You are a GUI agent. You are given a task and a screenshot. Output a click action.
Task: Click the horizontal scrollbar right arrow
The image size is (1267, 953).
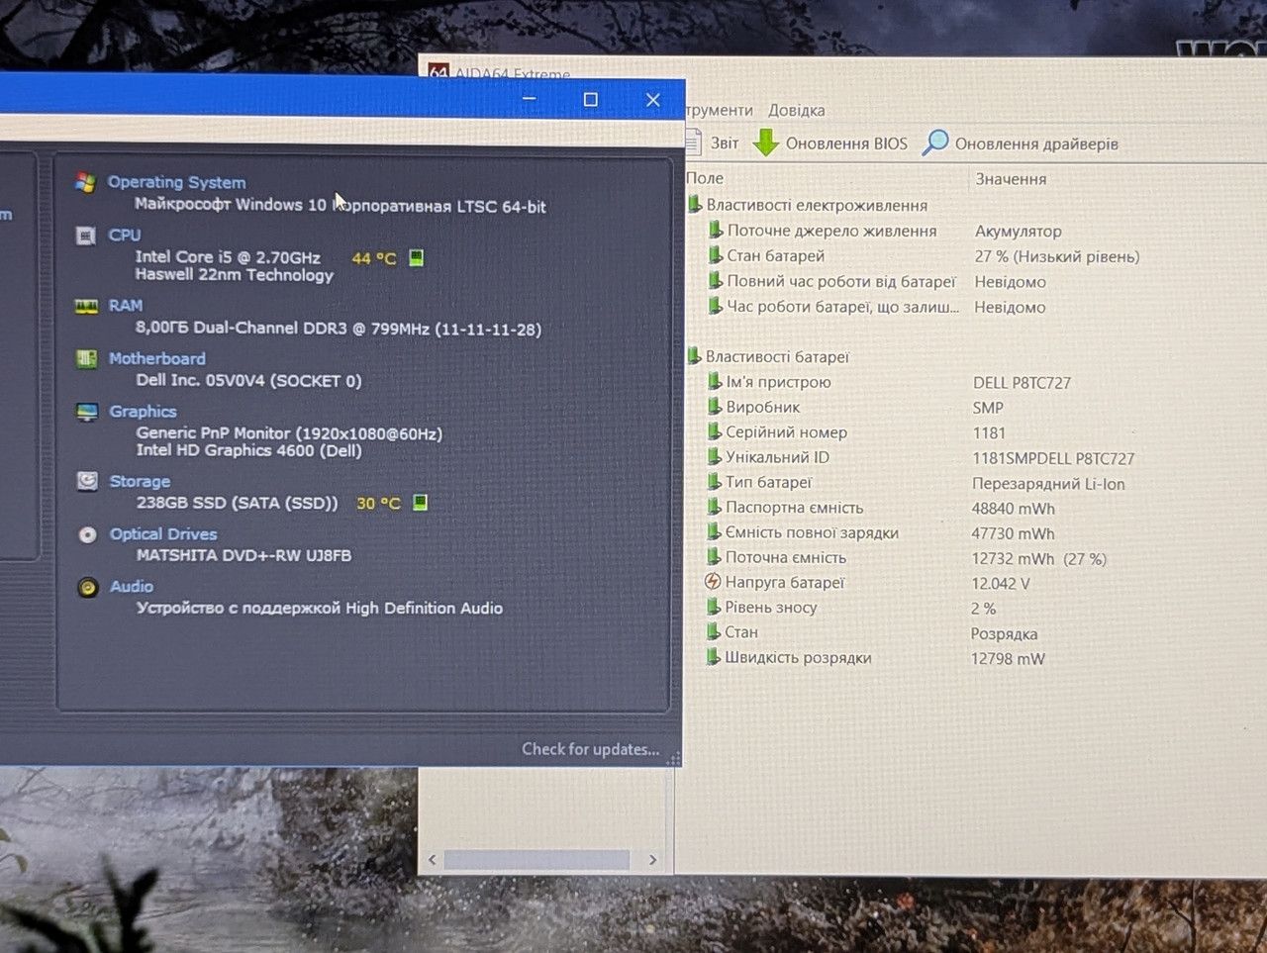point(652,860)
